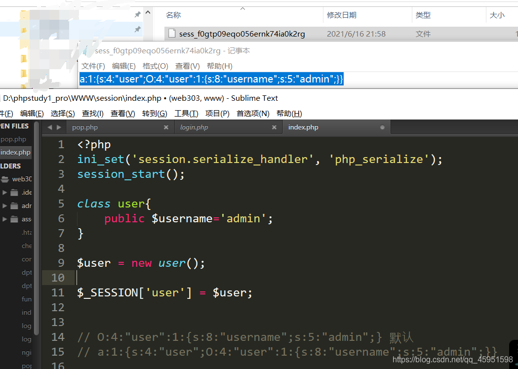Select index.php in Open Files sidebar

point(16,152)
